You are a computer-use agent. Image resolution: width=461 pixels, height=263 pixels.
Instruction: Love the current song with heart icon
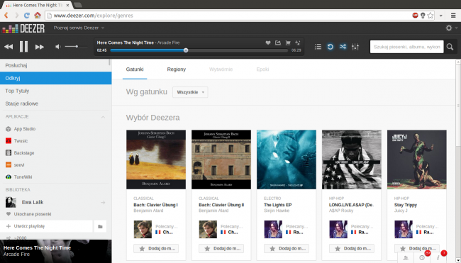(268, 43)
